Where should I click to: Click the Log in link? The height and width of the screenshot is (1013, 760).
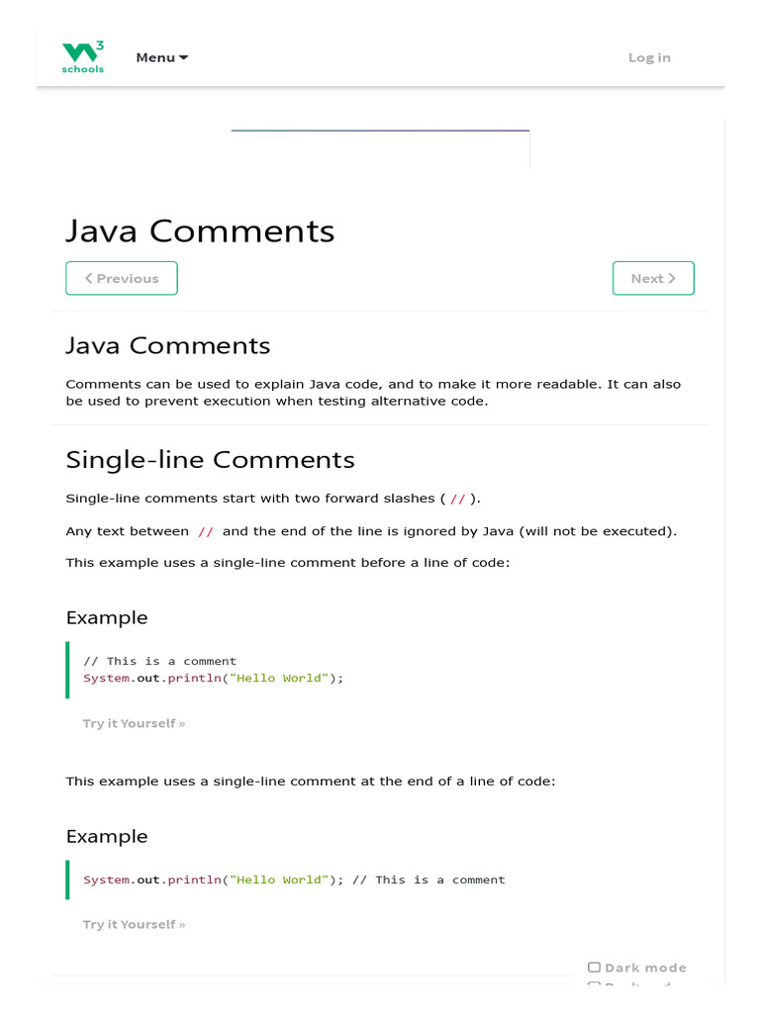[x=649, y=57]
